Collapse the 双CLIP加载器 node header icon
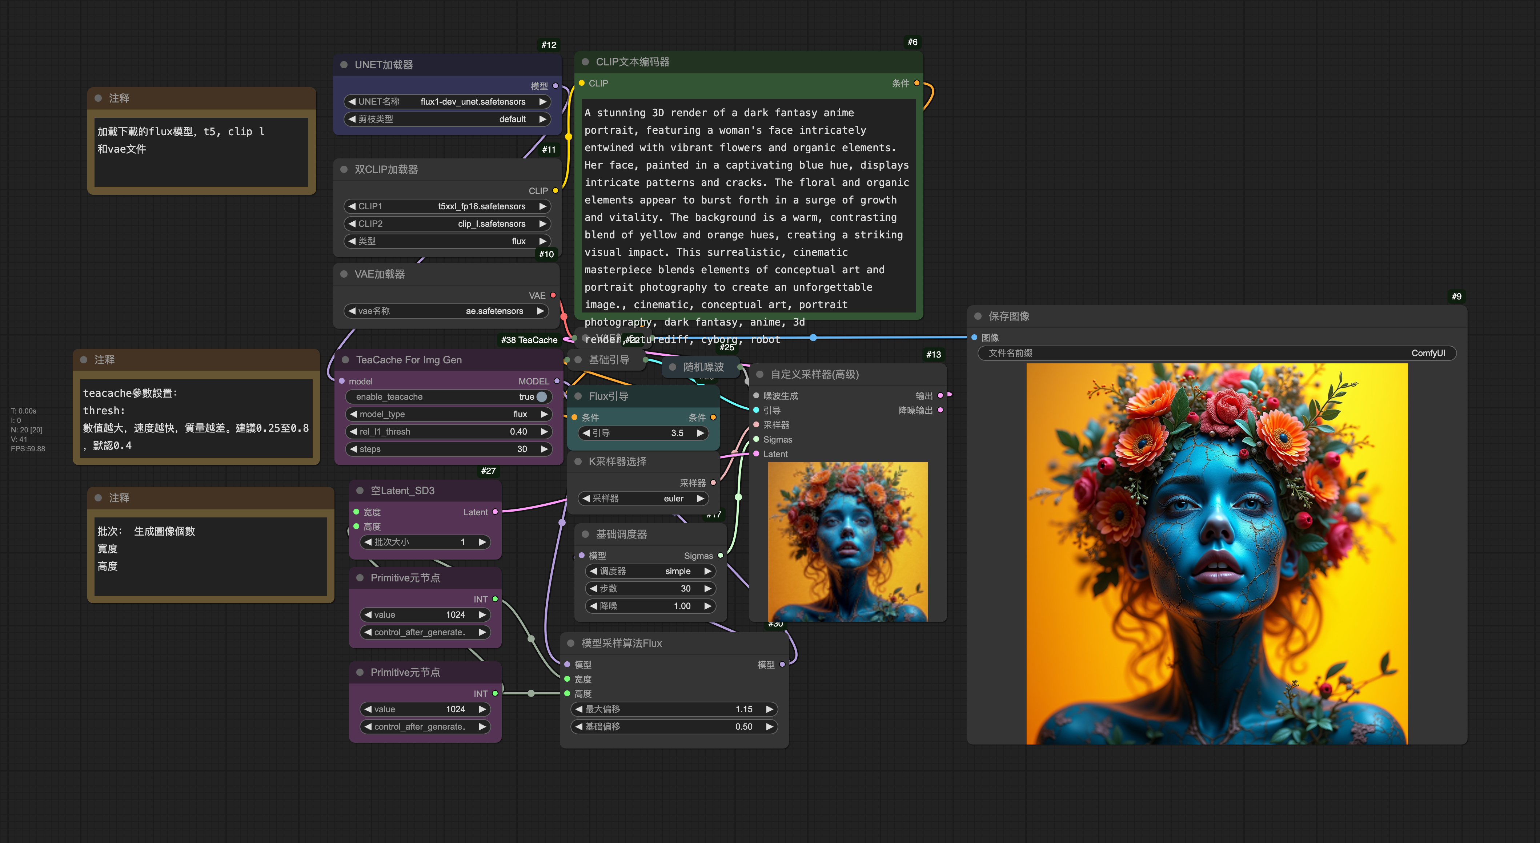This screenshot has width=1540, height=843. (x=345, y=170)
